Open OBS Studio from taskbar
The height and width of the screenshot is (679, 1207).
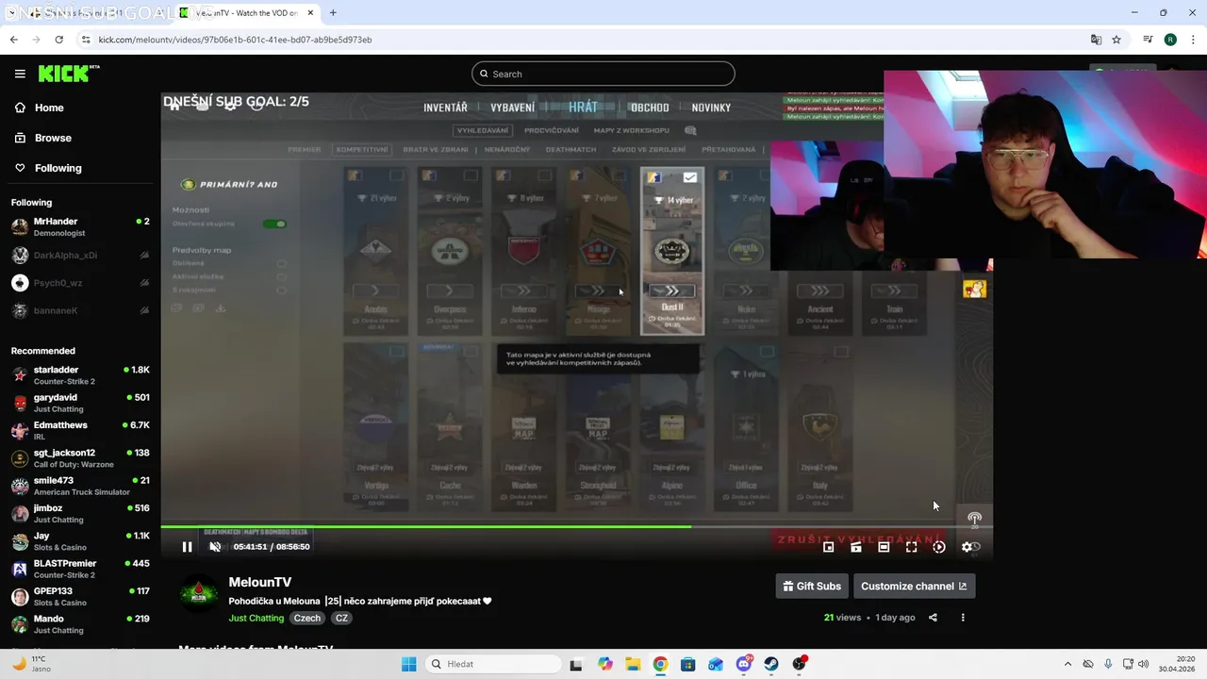pos(800,664)
